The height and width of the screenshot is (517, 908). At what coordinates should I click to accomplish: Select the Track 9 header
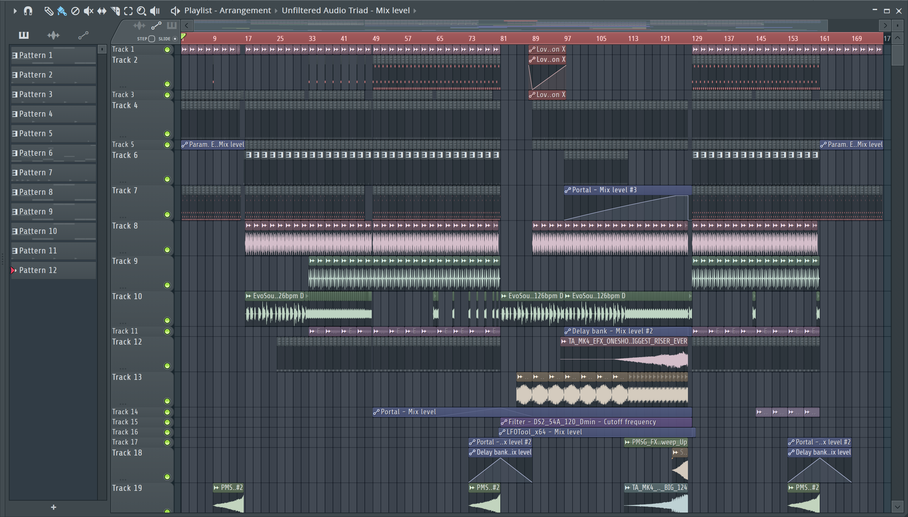click(142, 273)
